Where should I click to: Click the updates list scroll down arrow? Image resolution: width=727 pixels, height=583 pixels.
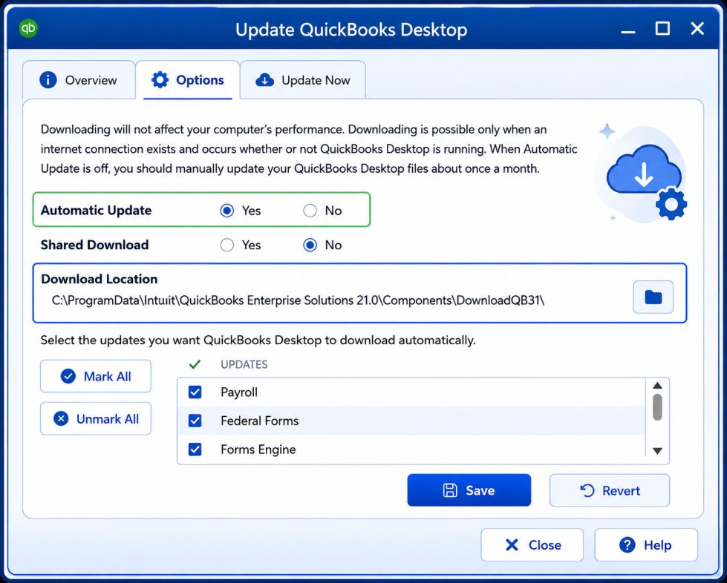[x=657, y=450]
